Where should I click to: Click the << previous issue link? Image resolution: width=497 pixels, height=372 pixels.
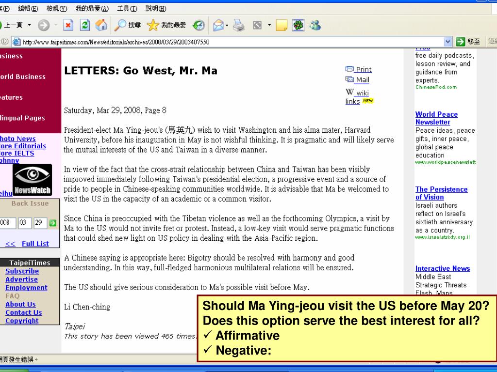pos(10,244)
